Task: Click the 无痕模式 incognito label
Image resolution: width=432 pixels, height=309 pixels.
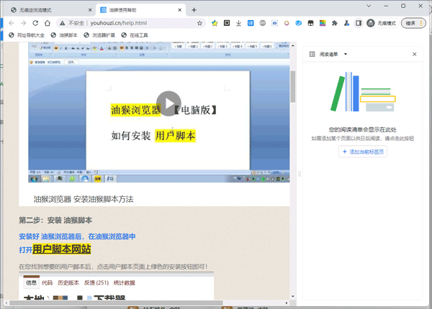Action: click(387, 24)
